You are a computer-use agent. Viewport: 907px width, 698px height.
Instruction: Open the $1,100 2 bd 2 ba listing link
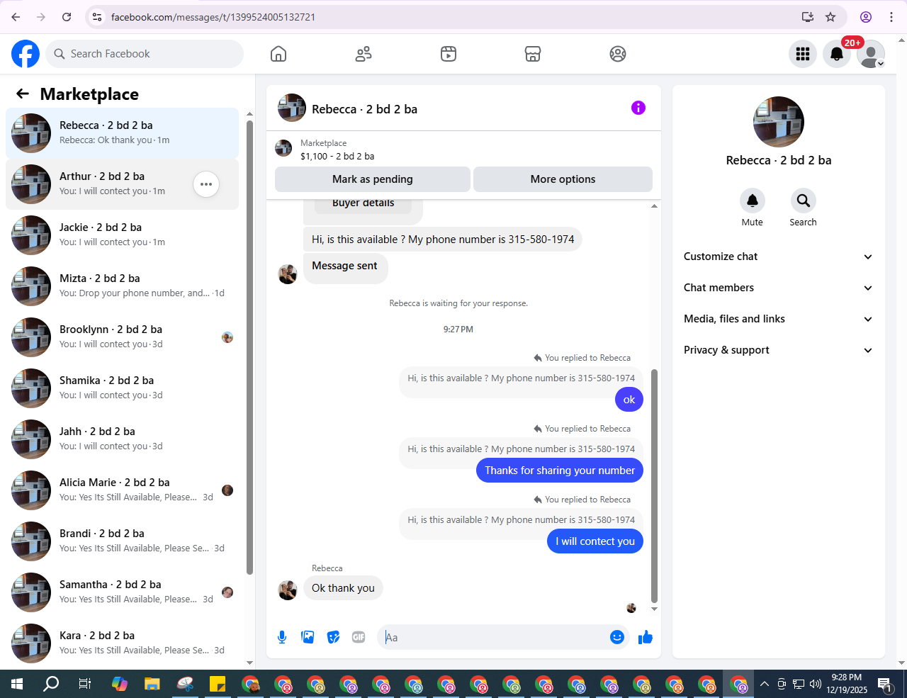pyautogui.click(x=337, y=156)
